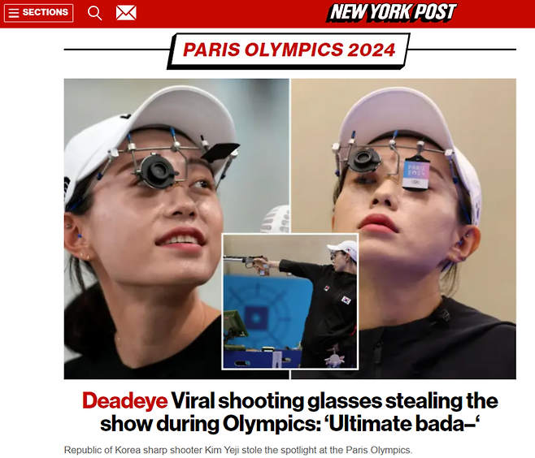Click the Paris 2024 blinder tag in photo
The image size is (535, 458).
click(416, 171)
